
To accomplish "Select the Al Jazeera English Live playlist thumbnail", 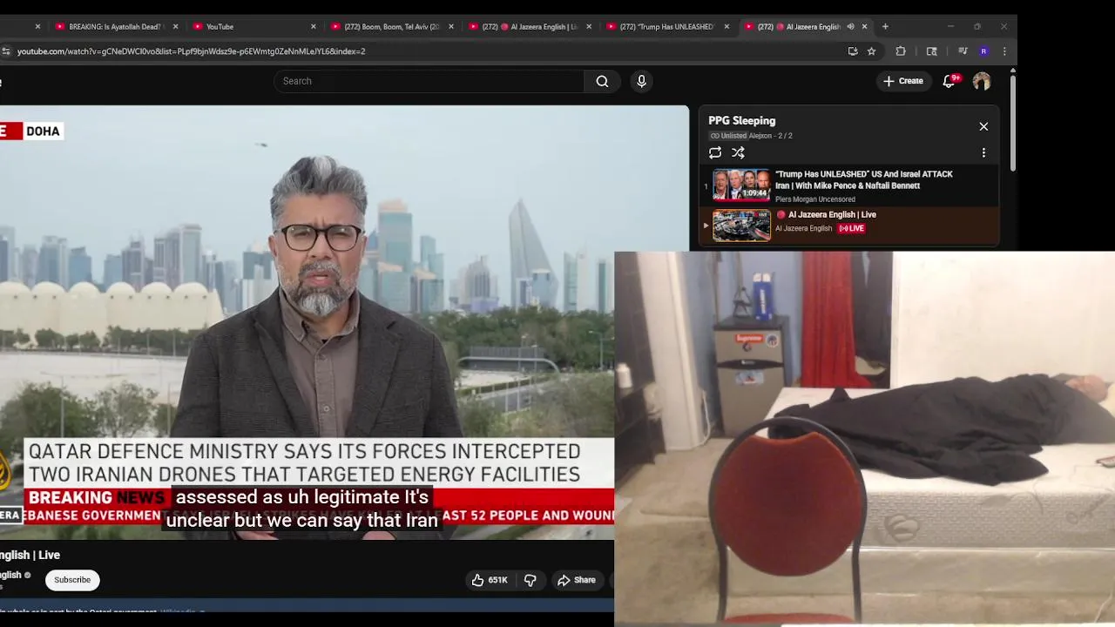I will 741,226.
